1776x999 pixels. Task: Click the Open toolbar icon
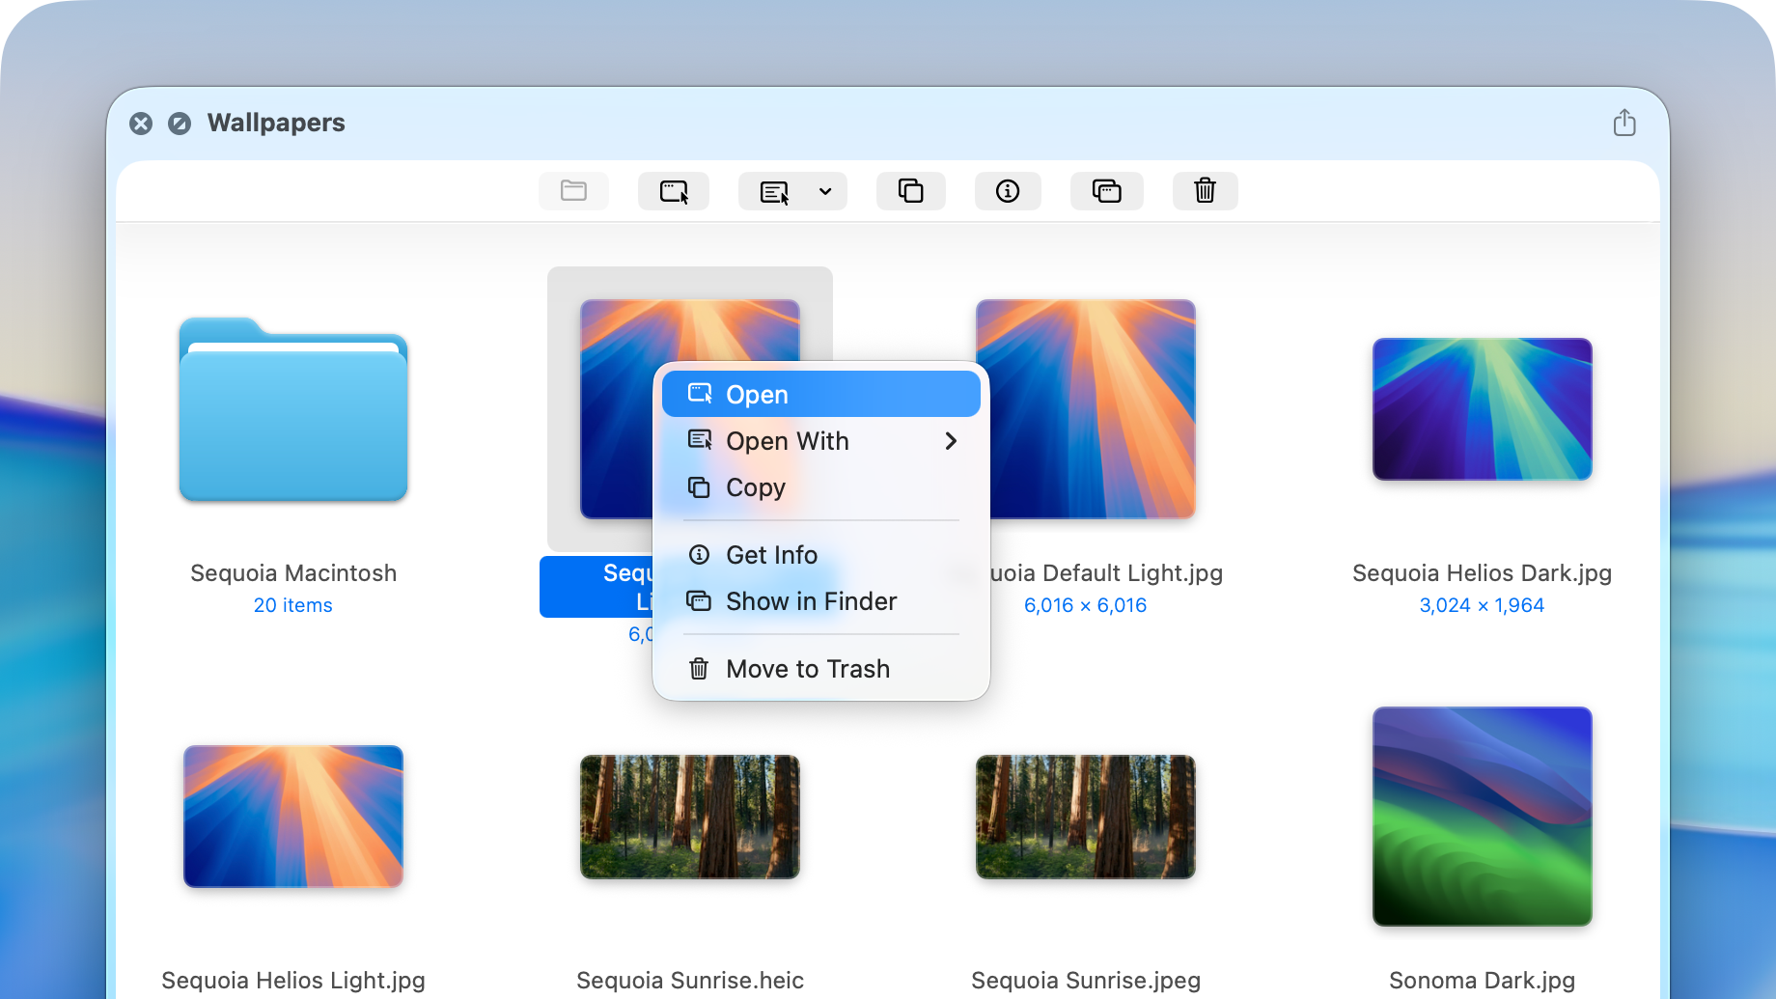(674, 191)
